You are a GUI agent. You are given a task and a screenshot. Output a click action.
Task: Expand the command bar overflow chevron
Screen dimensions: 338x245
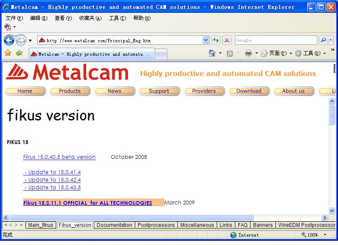(x=333, y=50)
